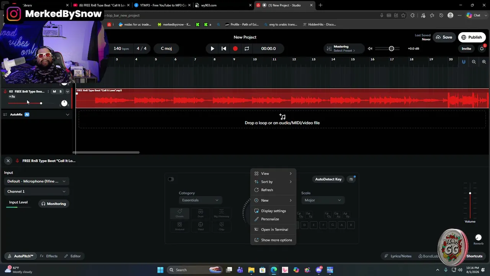Open the Channel 1 dropdown
This screenshot has width=490, height=276.
click(36, 191)
